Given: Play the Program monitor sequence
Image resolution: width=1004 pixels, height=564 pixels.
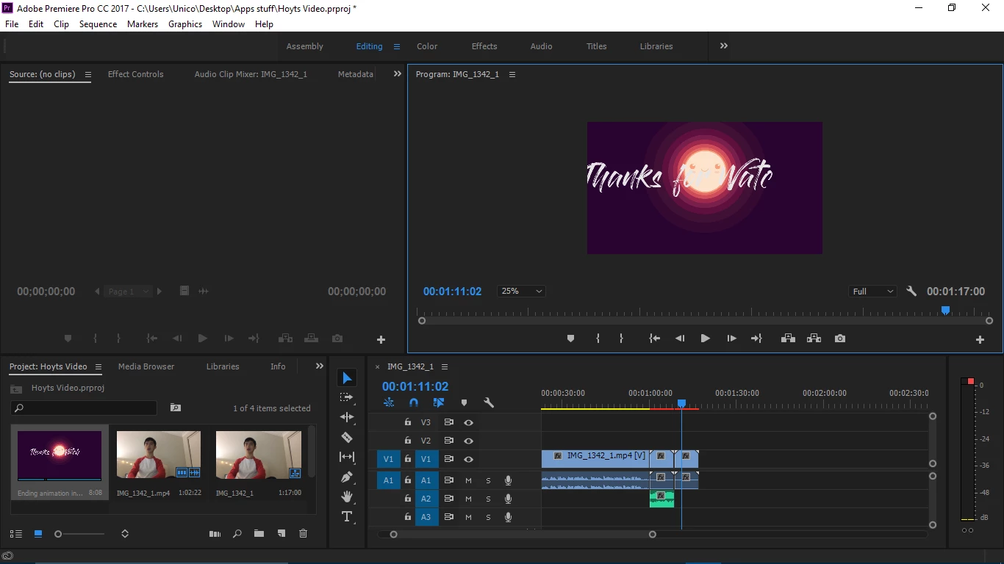Looking at the screenshot, I should click(x=705, y=339).
